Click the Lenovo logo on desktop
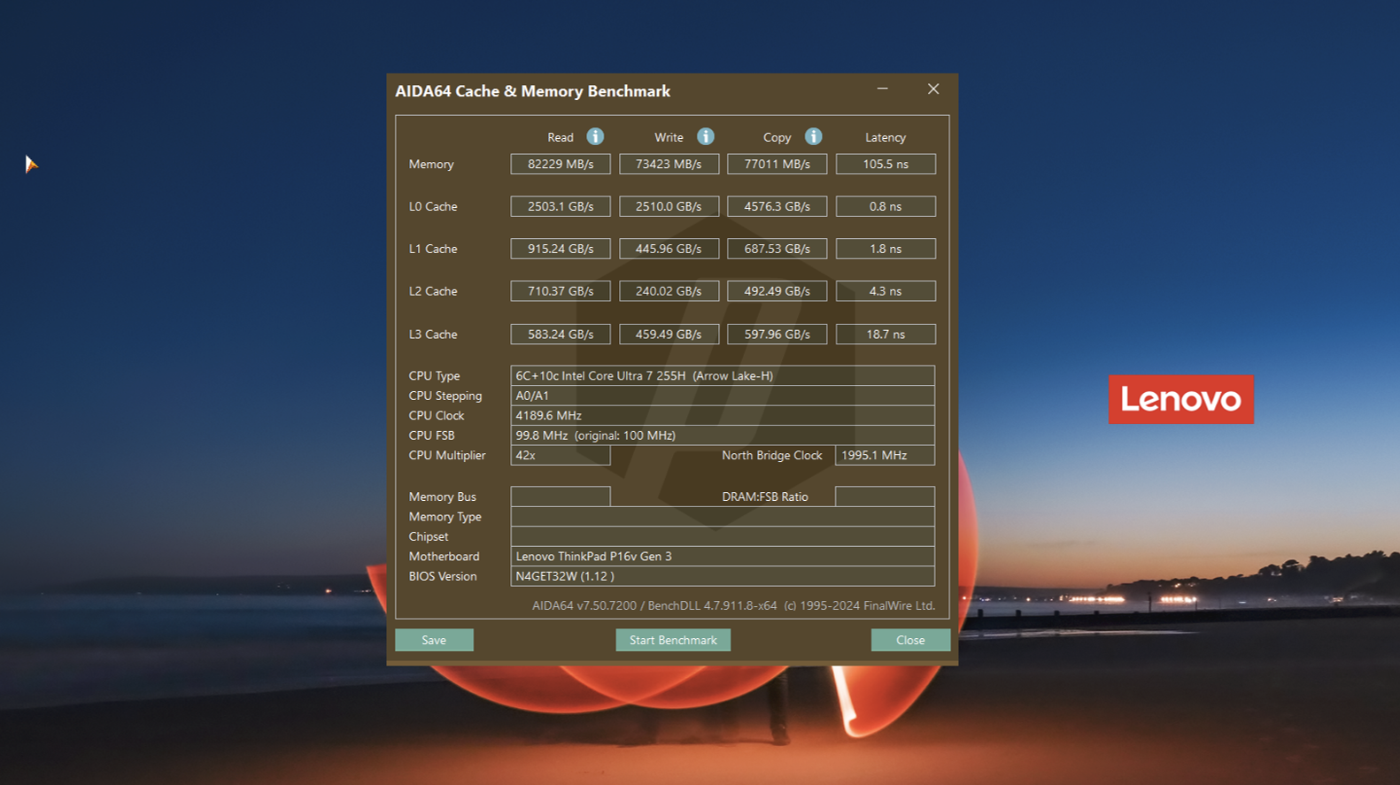This screenshot has width=1400, height=785. point(1180,399)
